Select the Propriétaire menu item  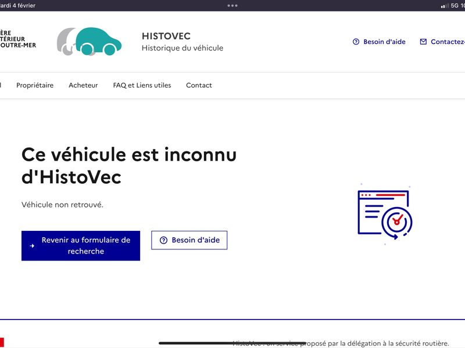point(35,85)
